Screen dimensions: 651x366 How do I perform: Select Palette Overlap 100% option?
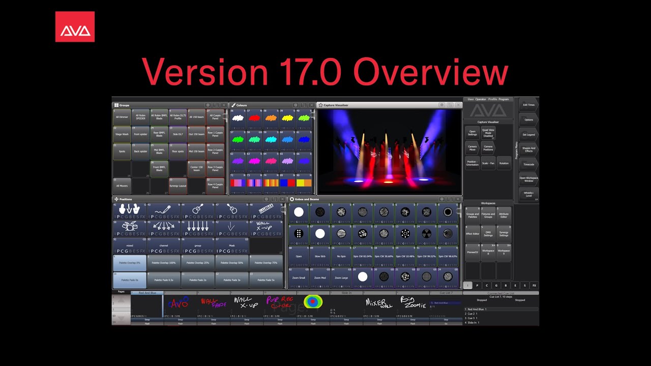click(164, 263)
